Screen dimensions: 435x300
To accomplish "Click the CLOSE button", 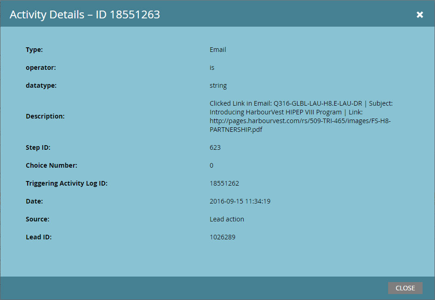I will point(405,288).
